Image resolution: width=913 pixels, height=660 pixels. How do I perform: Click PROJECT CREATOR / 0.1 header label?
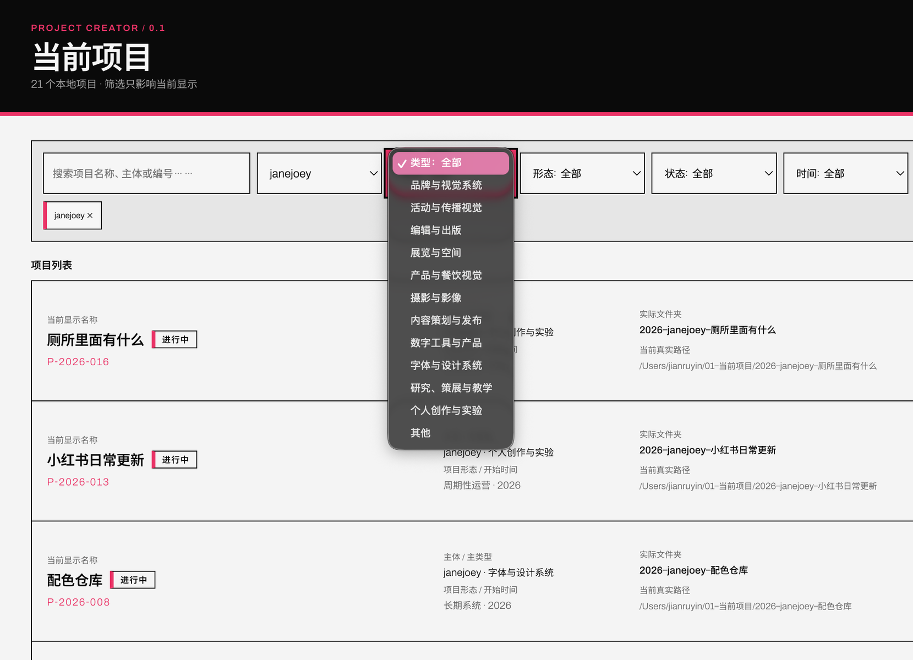98,28
